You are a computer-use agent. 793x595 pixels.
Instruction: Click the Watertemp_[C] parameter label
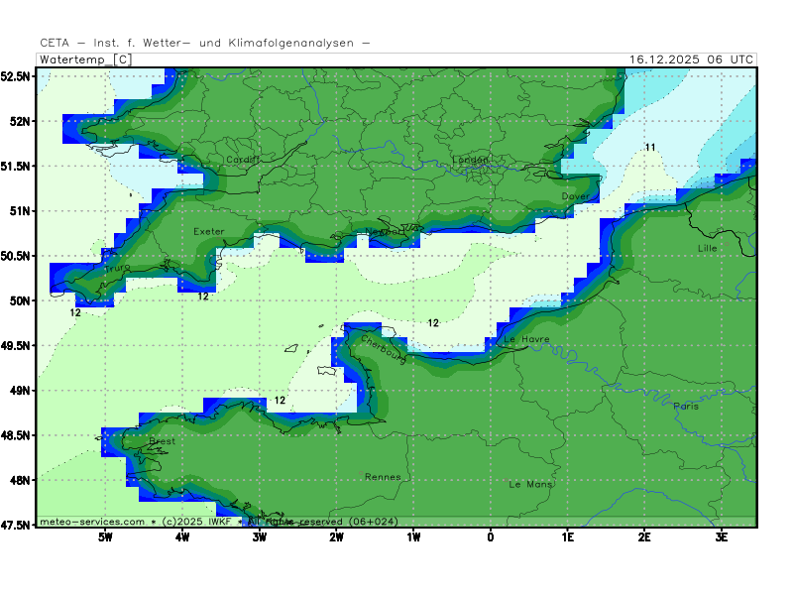pyautogui.click(x=84, y=59)
